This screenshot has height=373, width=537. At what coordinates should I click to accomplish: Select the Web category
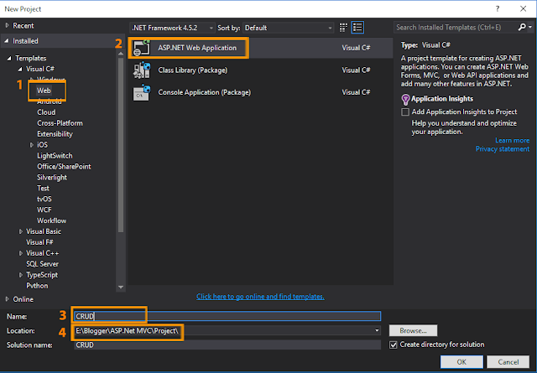[44, 91]
